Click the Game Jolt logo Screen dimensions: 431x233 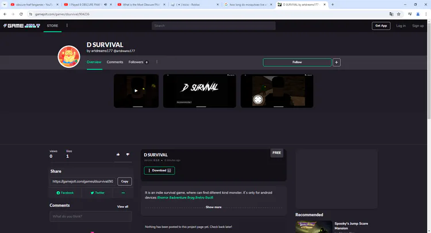click(x=22, y=26)
